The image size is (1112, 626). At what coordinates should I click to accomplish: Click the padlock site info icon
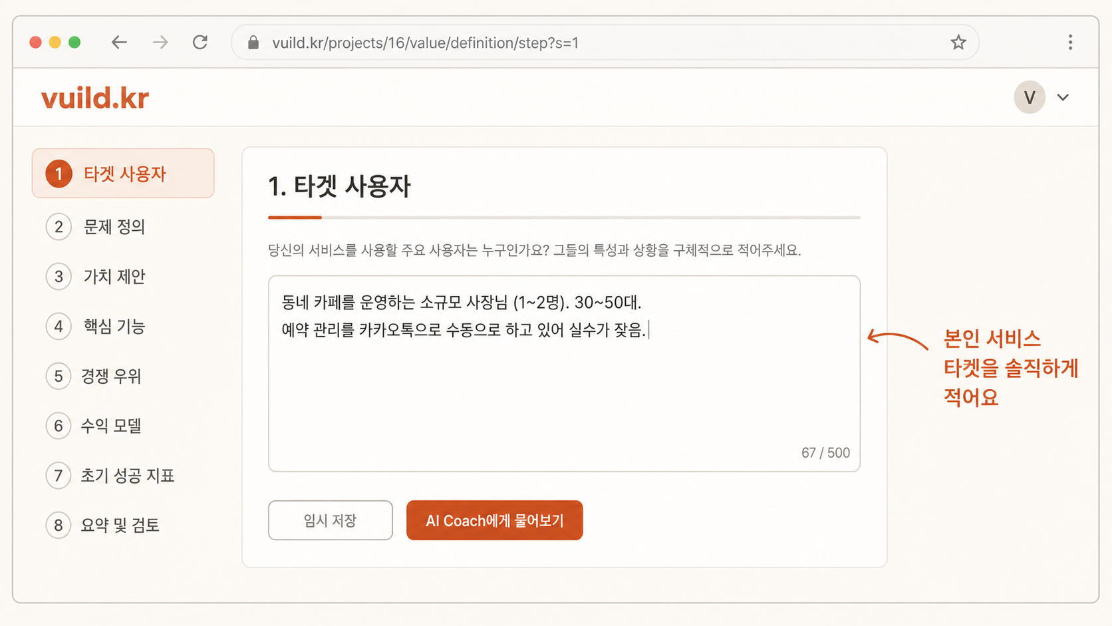pos(253,43)
